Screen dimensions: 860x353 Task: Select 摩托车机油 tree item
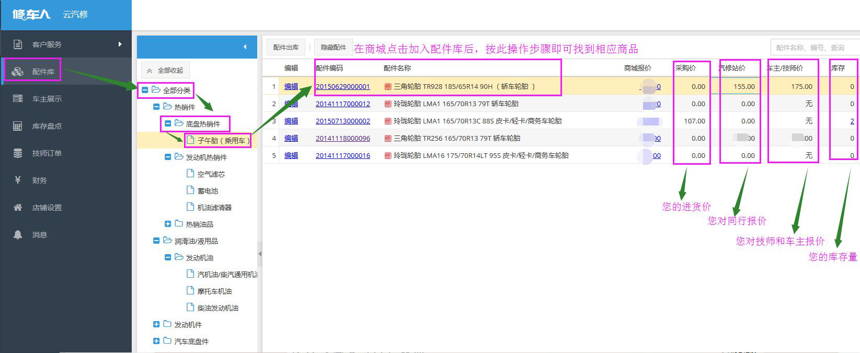[x=214, y=291]
